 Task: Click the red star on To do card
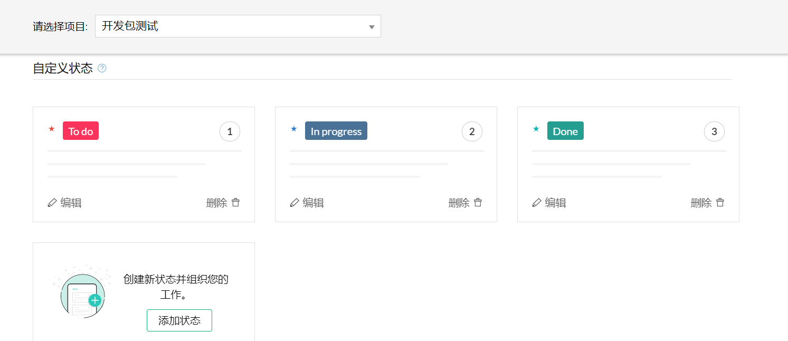pyautogui.click(x=52, y=129)
